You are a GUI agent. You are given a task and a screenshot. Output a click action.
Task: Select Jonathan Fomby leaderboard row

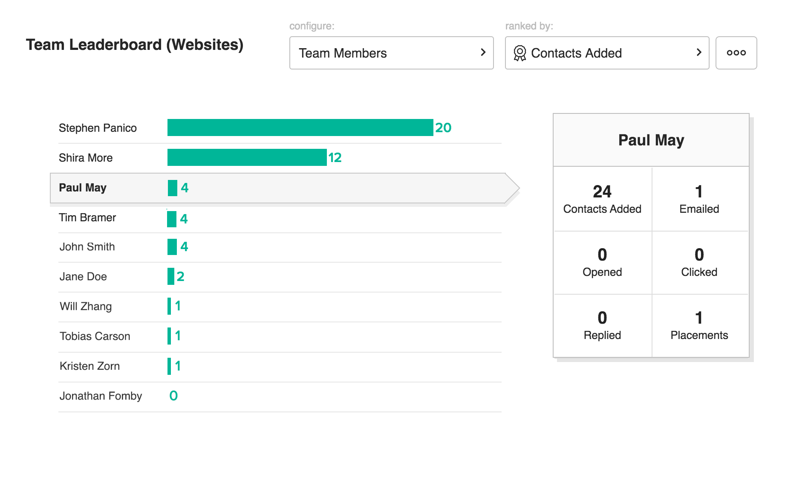coord(101,396)
